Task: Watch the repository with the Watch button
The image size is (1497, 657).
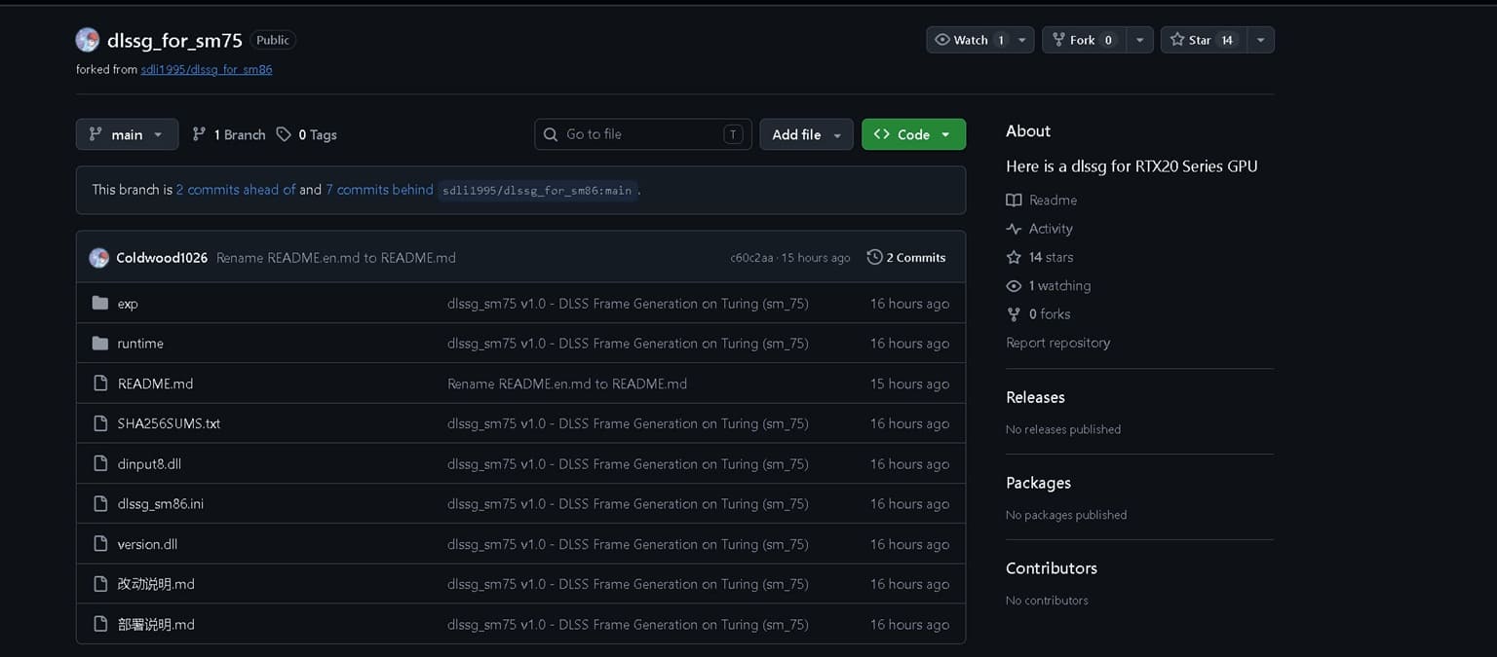Action: click(x=970, y=40)
